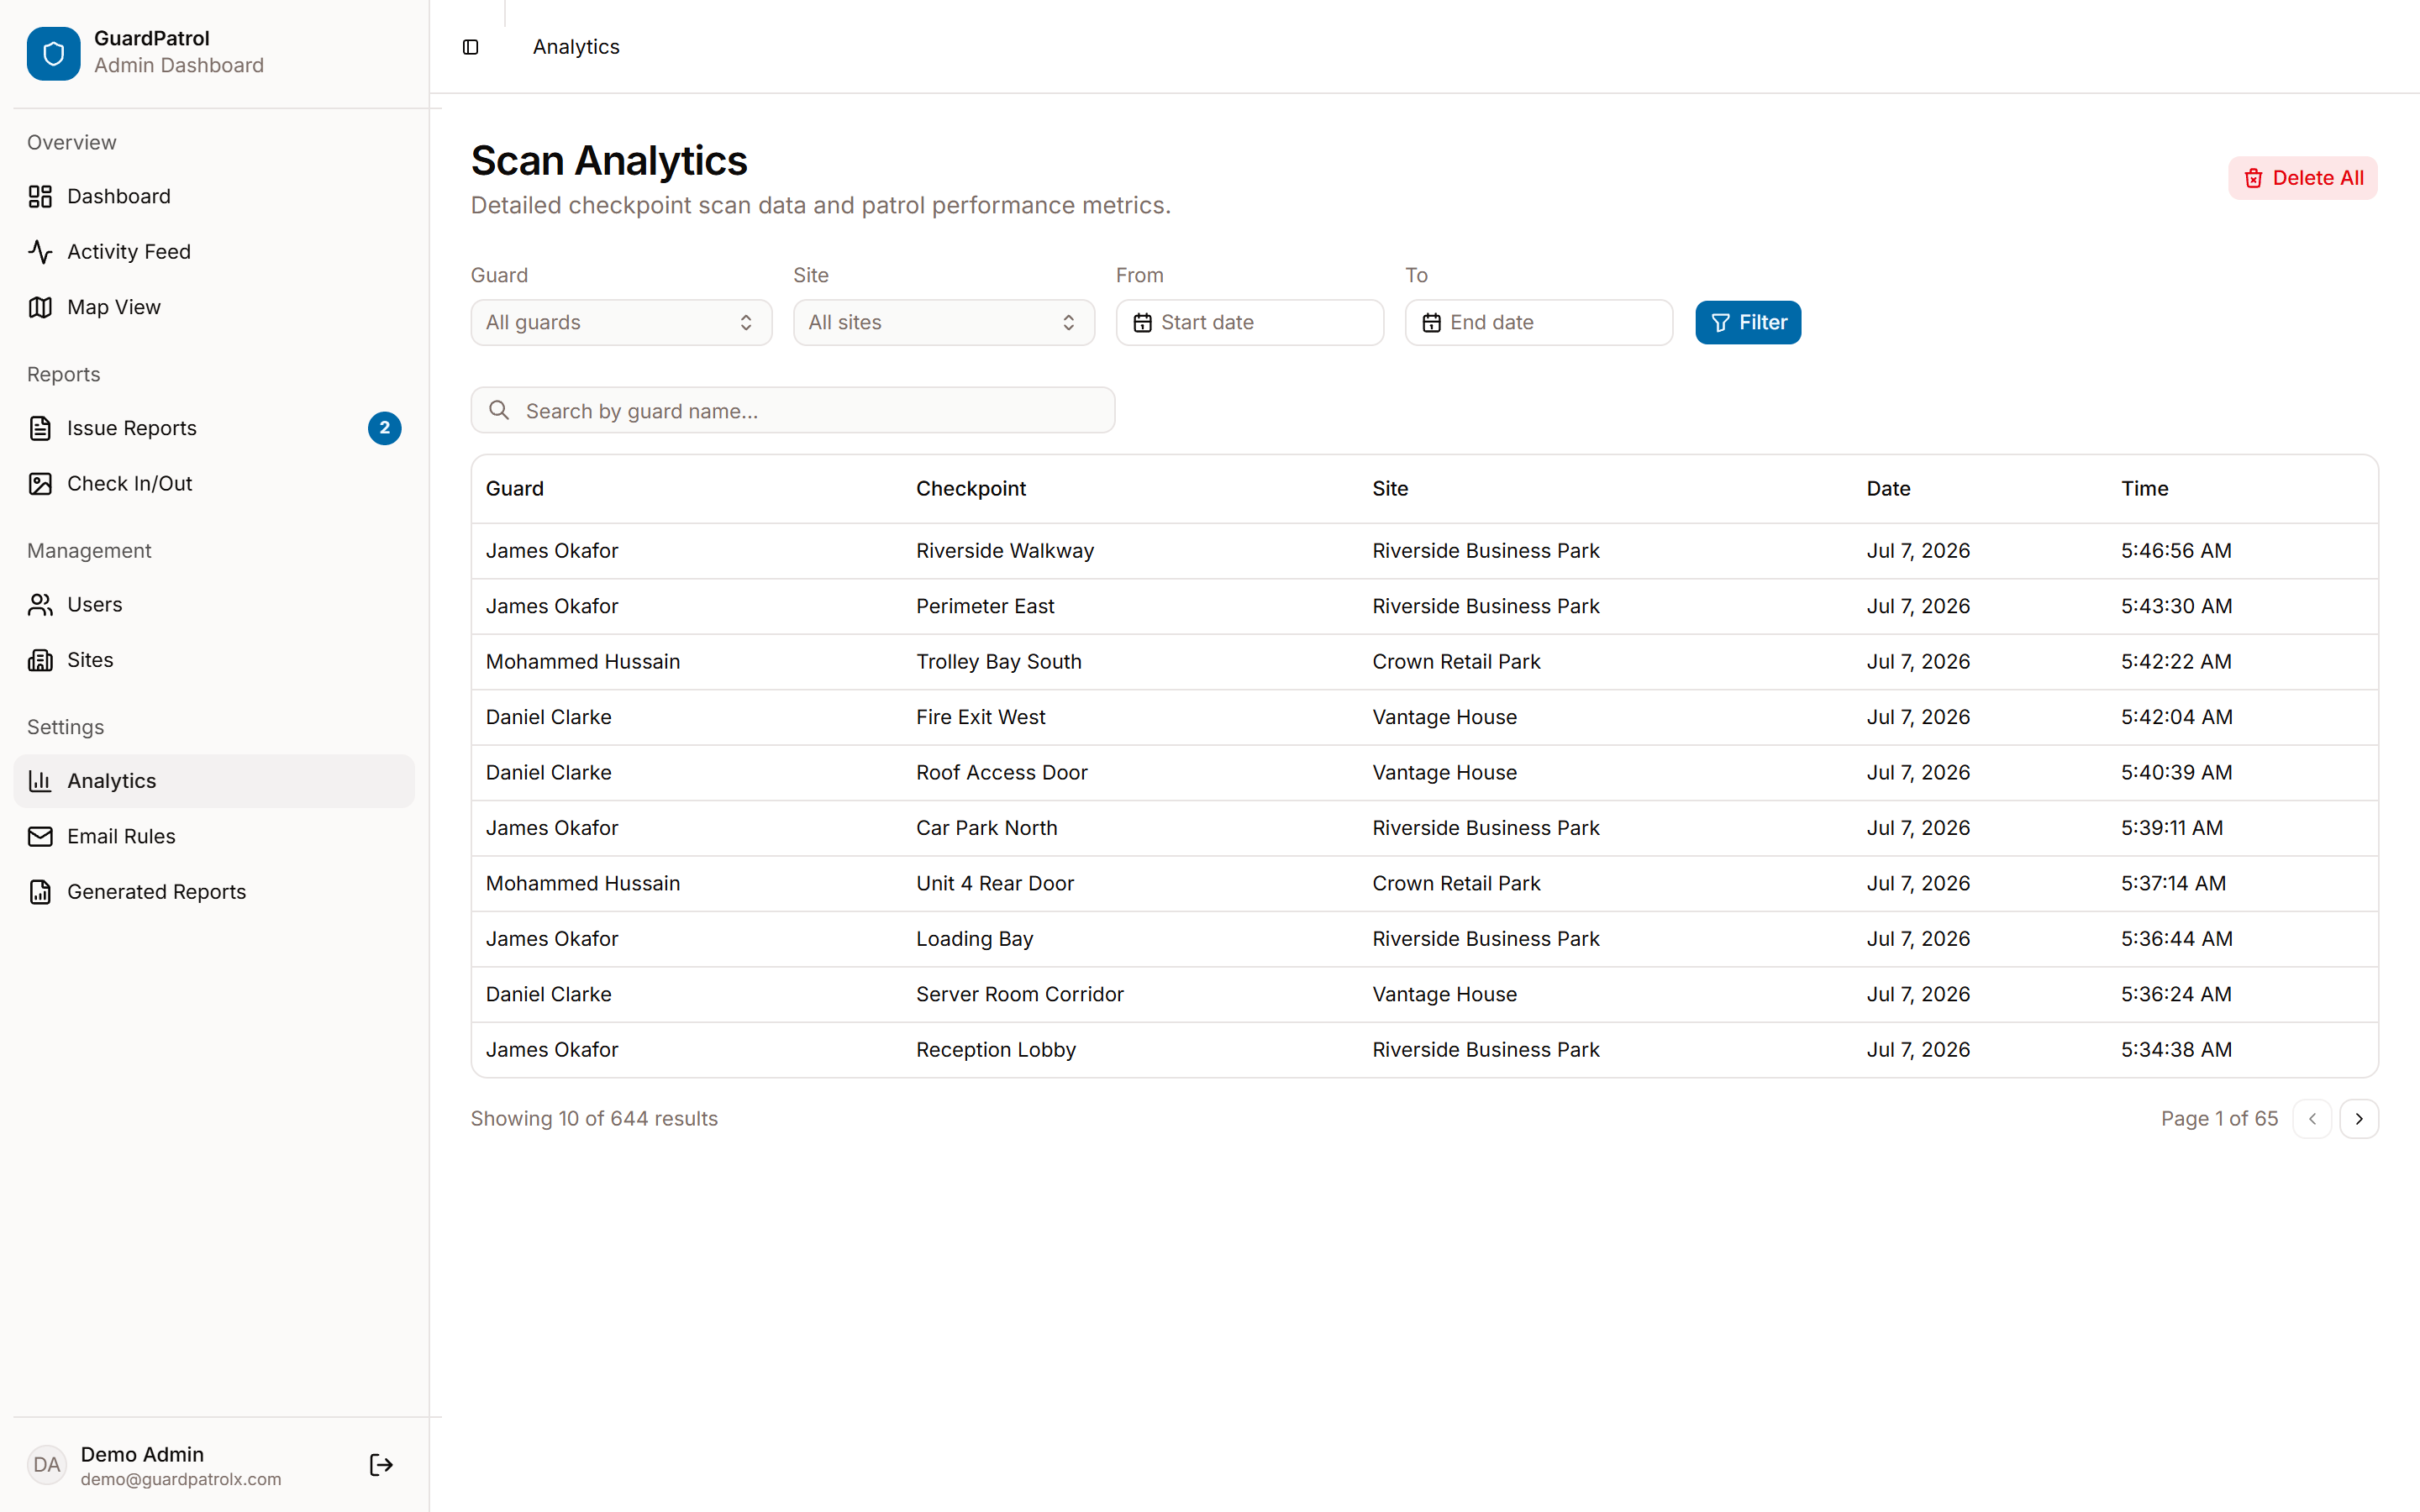This screenshot has width=2420, height=1512.
Task: Click the funnel icon on Filter
Action: [1720, 323]
